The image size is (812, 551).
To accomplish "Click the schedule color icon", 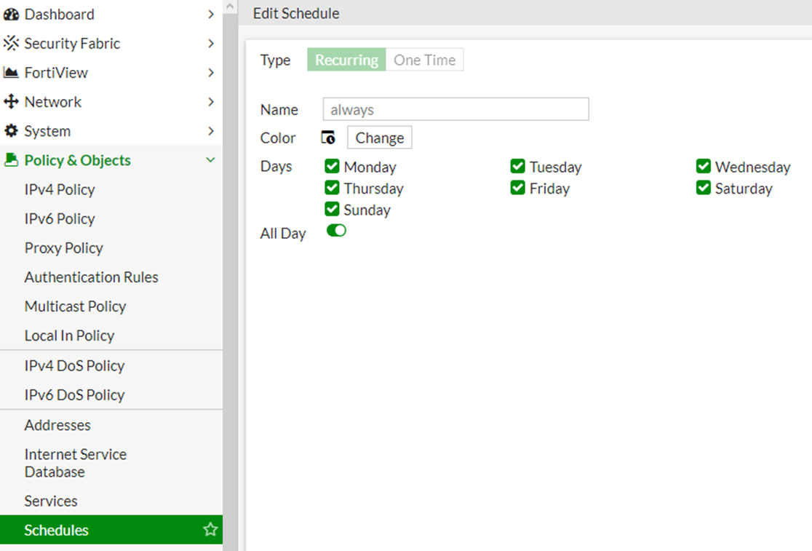I will point(328,138).
